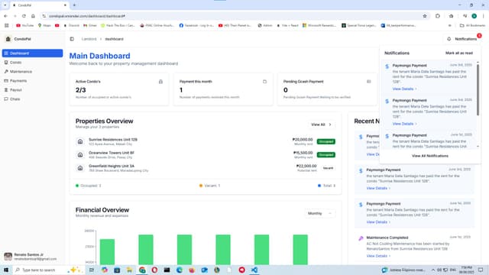Click the Active Condo's card icon

(160, 82)
